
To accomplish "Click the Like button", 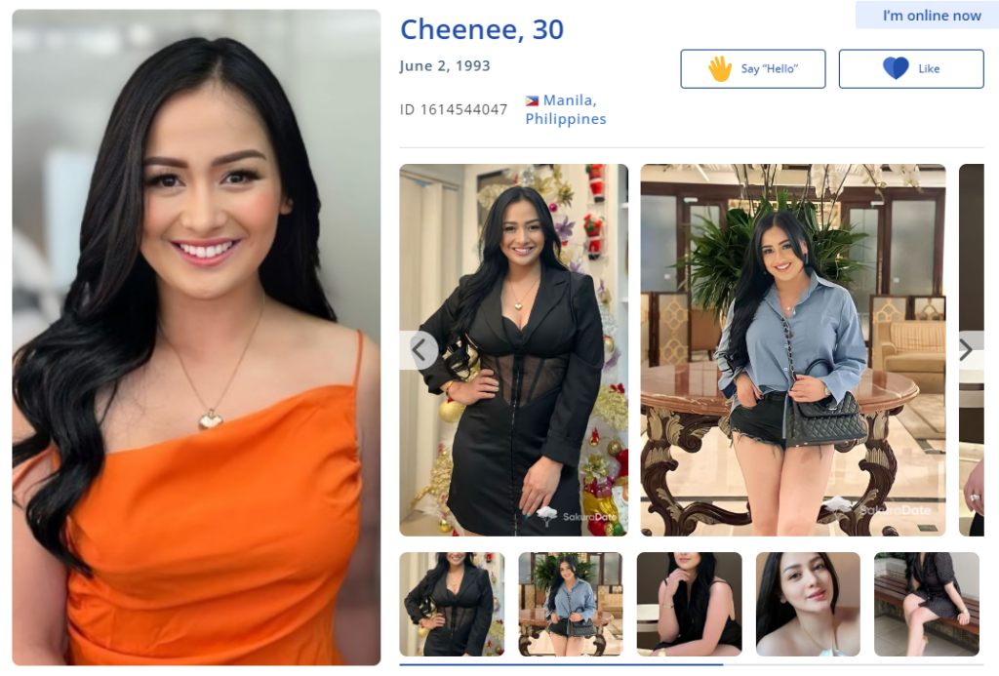I will pos(911,69).
